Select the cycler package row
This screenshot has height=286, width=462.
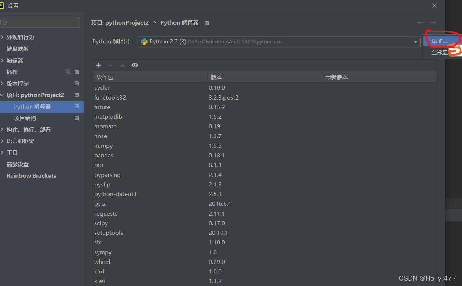(265, 87)
